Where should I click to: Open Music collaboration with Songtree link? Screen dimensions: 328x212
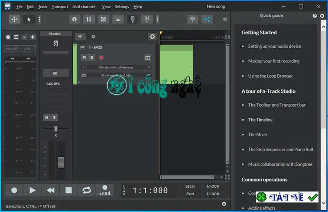pos(280,164)
